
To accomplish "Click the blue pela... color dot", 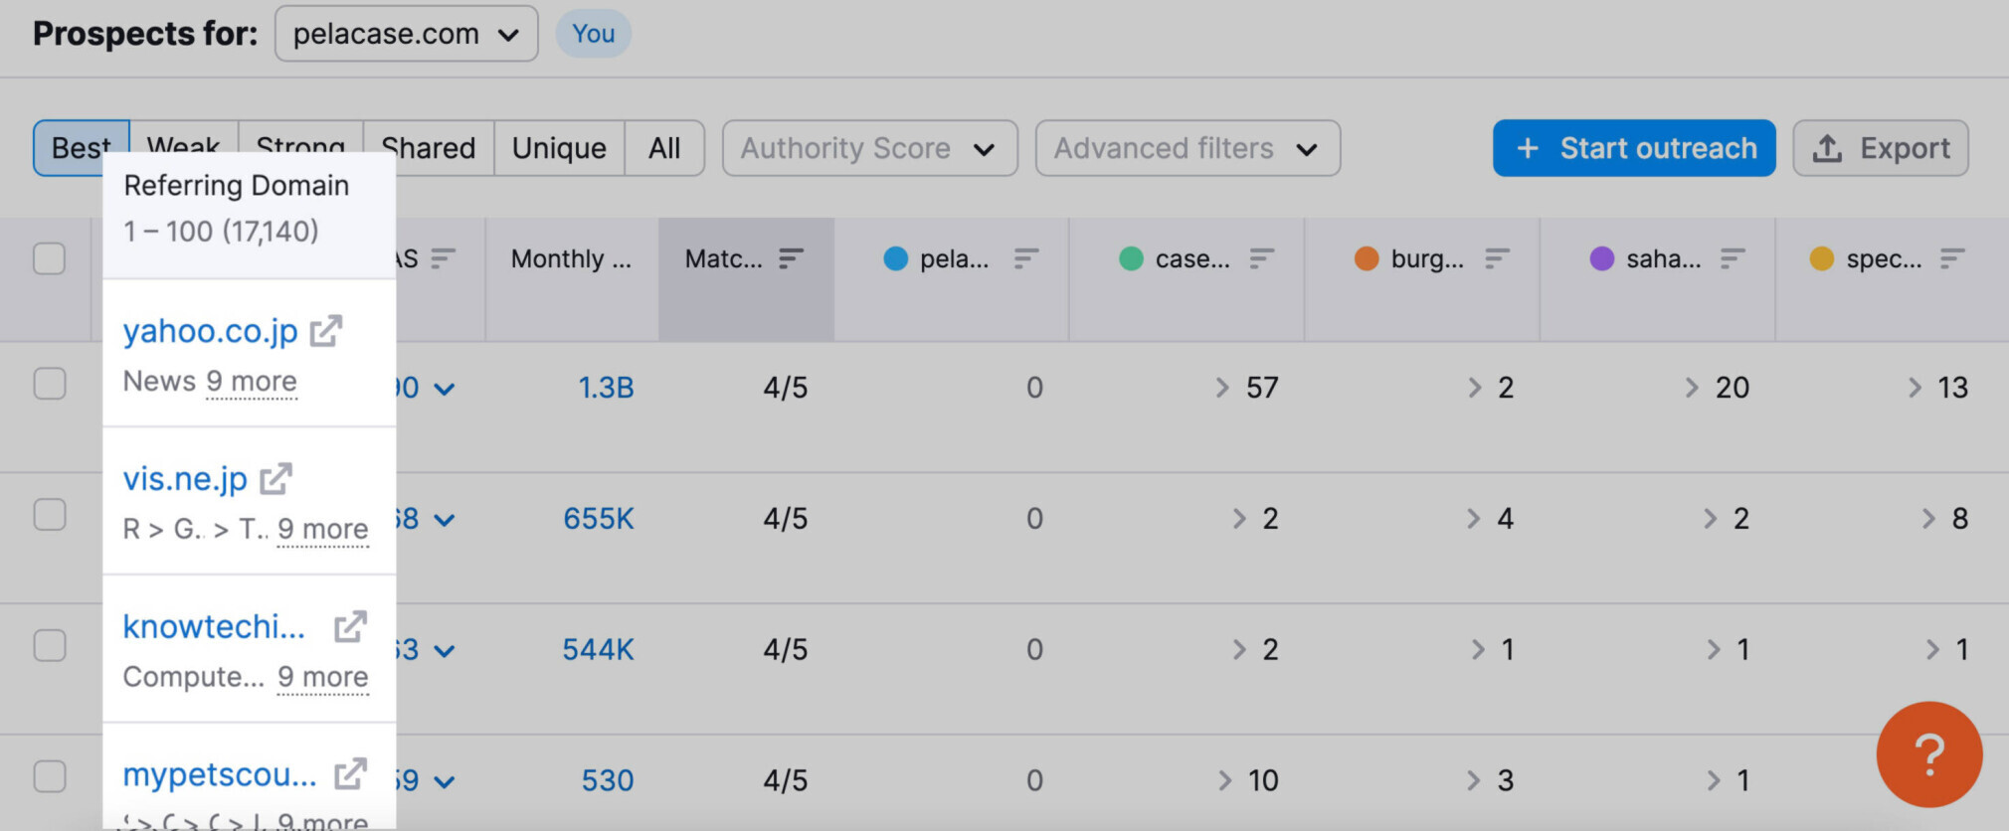I will tap(896, 258).
